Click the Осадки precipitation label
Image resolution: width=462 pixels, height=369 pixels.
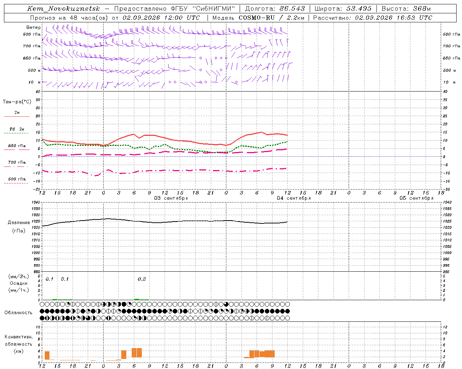click(x=18, y=283)
